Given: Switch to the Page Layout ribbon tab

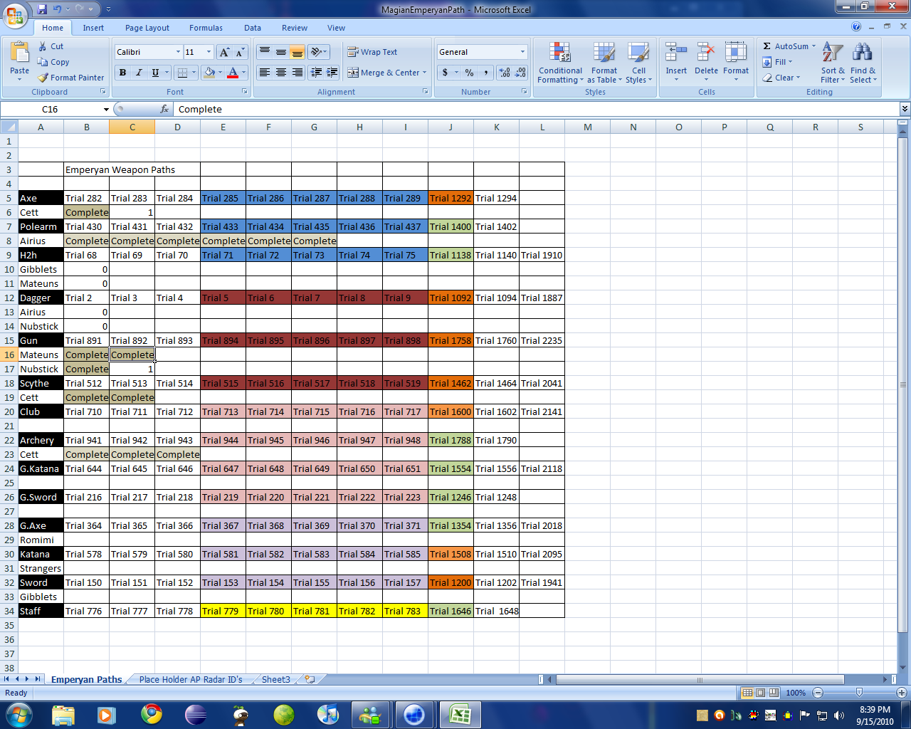Looking at the screenshot, I should click(x=147, y=28).
